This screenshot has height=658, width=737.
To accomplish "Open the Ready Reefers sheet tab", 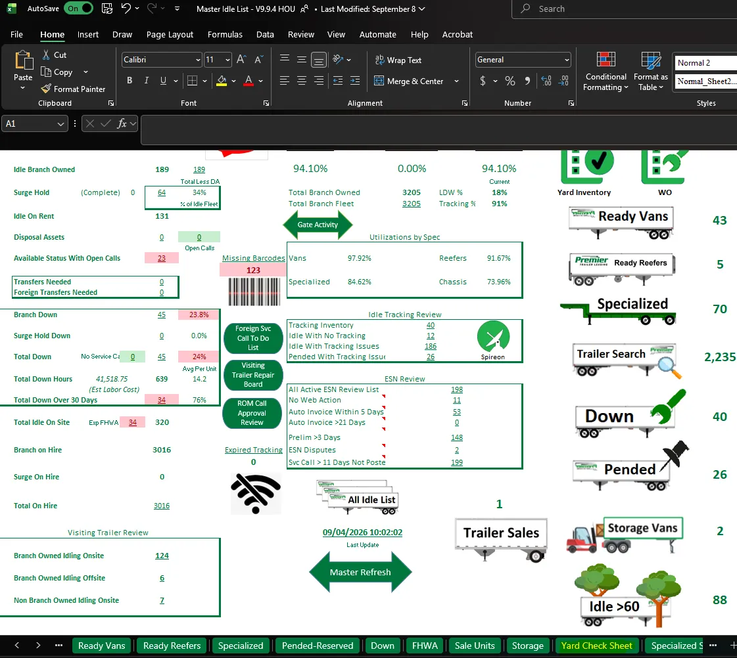I will click(172, 646).
